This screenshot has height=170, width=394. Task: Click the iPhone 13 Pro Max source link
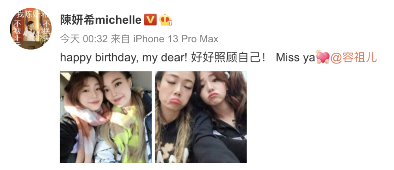tap(176, 39)
